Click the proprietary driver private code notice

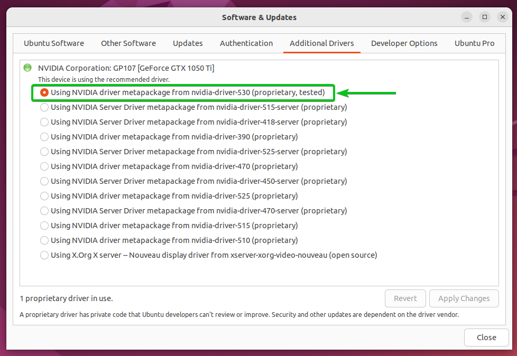[239, 314]
